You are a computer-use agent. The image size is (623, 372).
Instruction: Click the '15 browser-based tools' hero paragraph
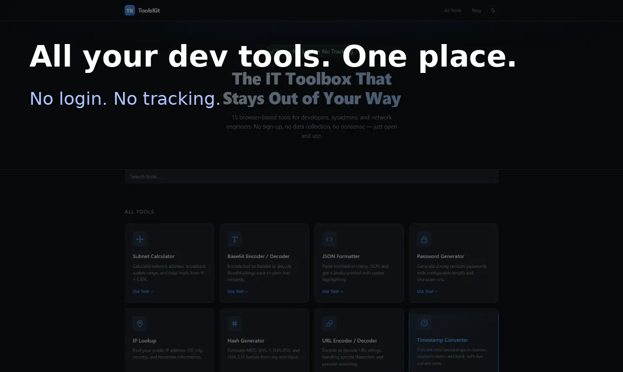tap(311, 127)
